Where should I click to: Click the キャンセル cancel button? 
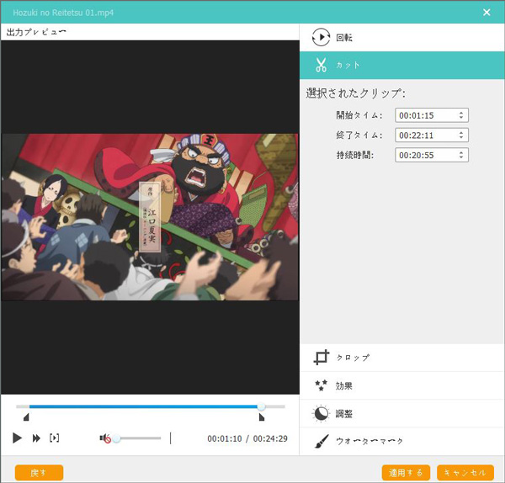pos(465,472)
